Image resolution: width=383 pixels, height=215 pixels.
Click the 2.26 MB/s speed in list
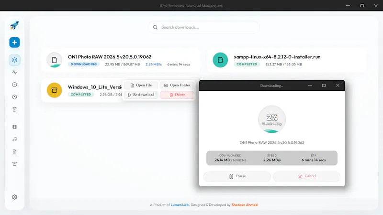coord(153,64)
